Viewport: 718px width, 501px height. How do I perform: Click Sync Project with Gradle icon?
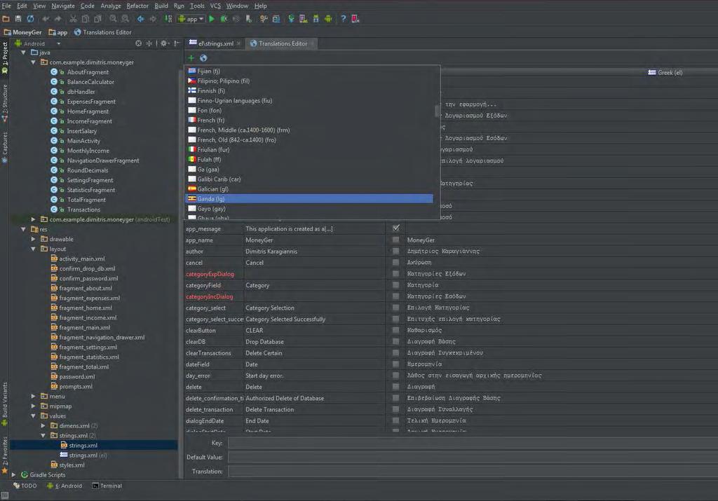[x=291, y=19]
